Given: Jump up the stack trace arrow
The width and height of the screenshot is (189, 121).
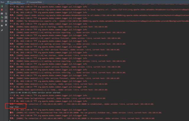Looking at the screenshot, I should coord(6,6).
